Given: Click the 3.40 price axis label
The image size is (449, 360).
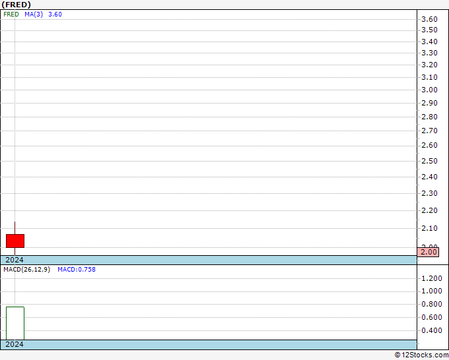Looking at the screenshot, I should 430,42.
